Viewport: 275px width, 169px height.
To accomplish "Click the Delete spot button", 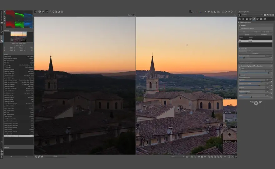I will point(255,32).
